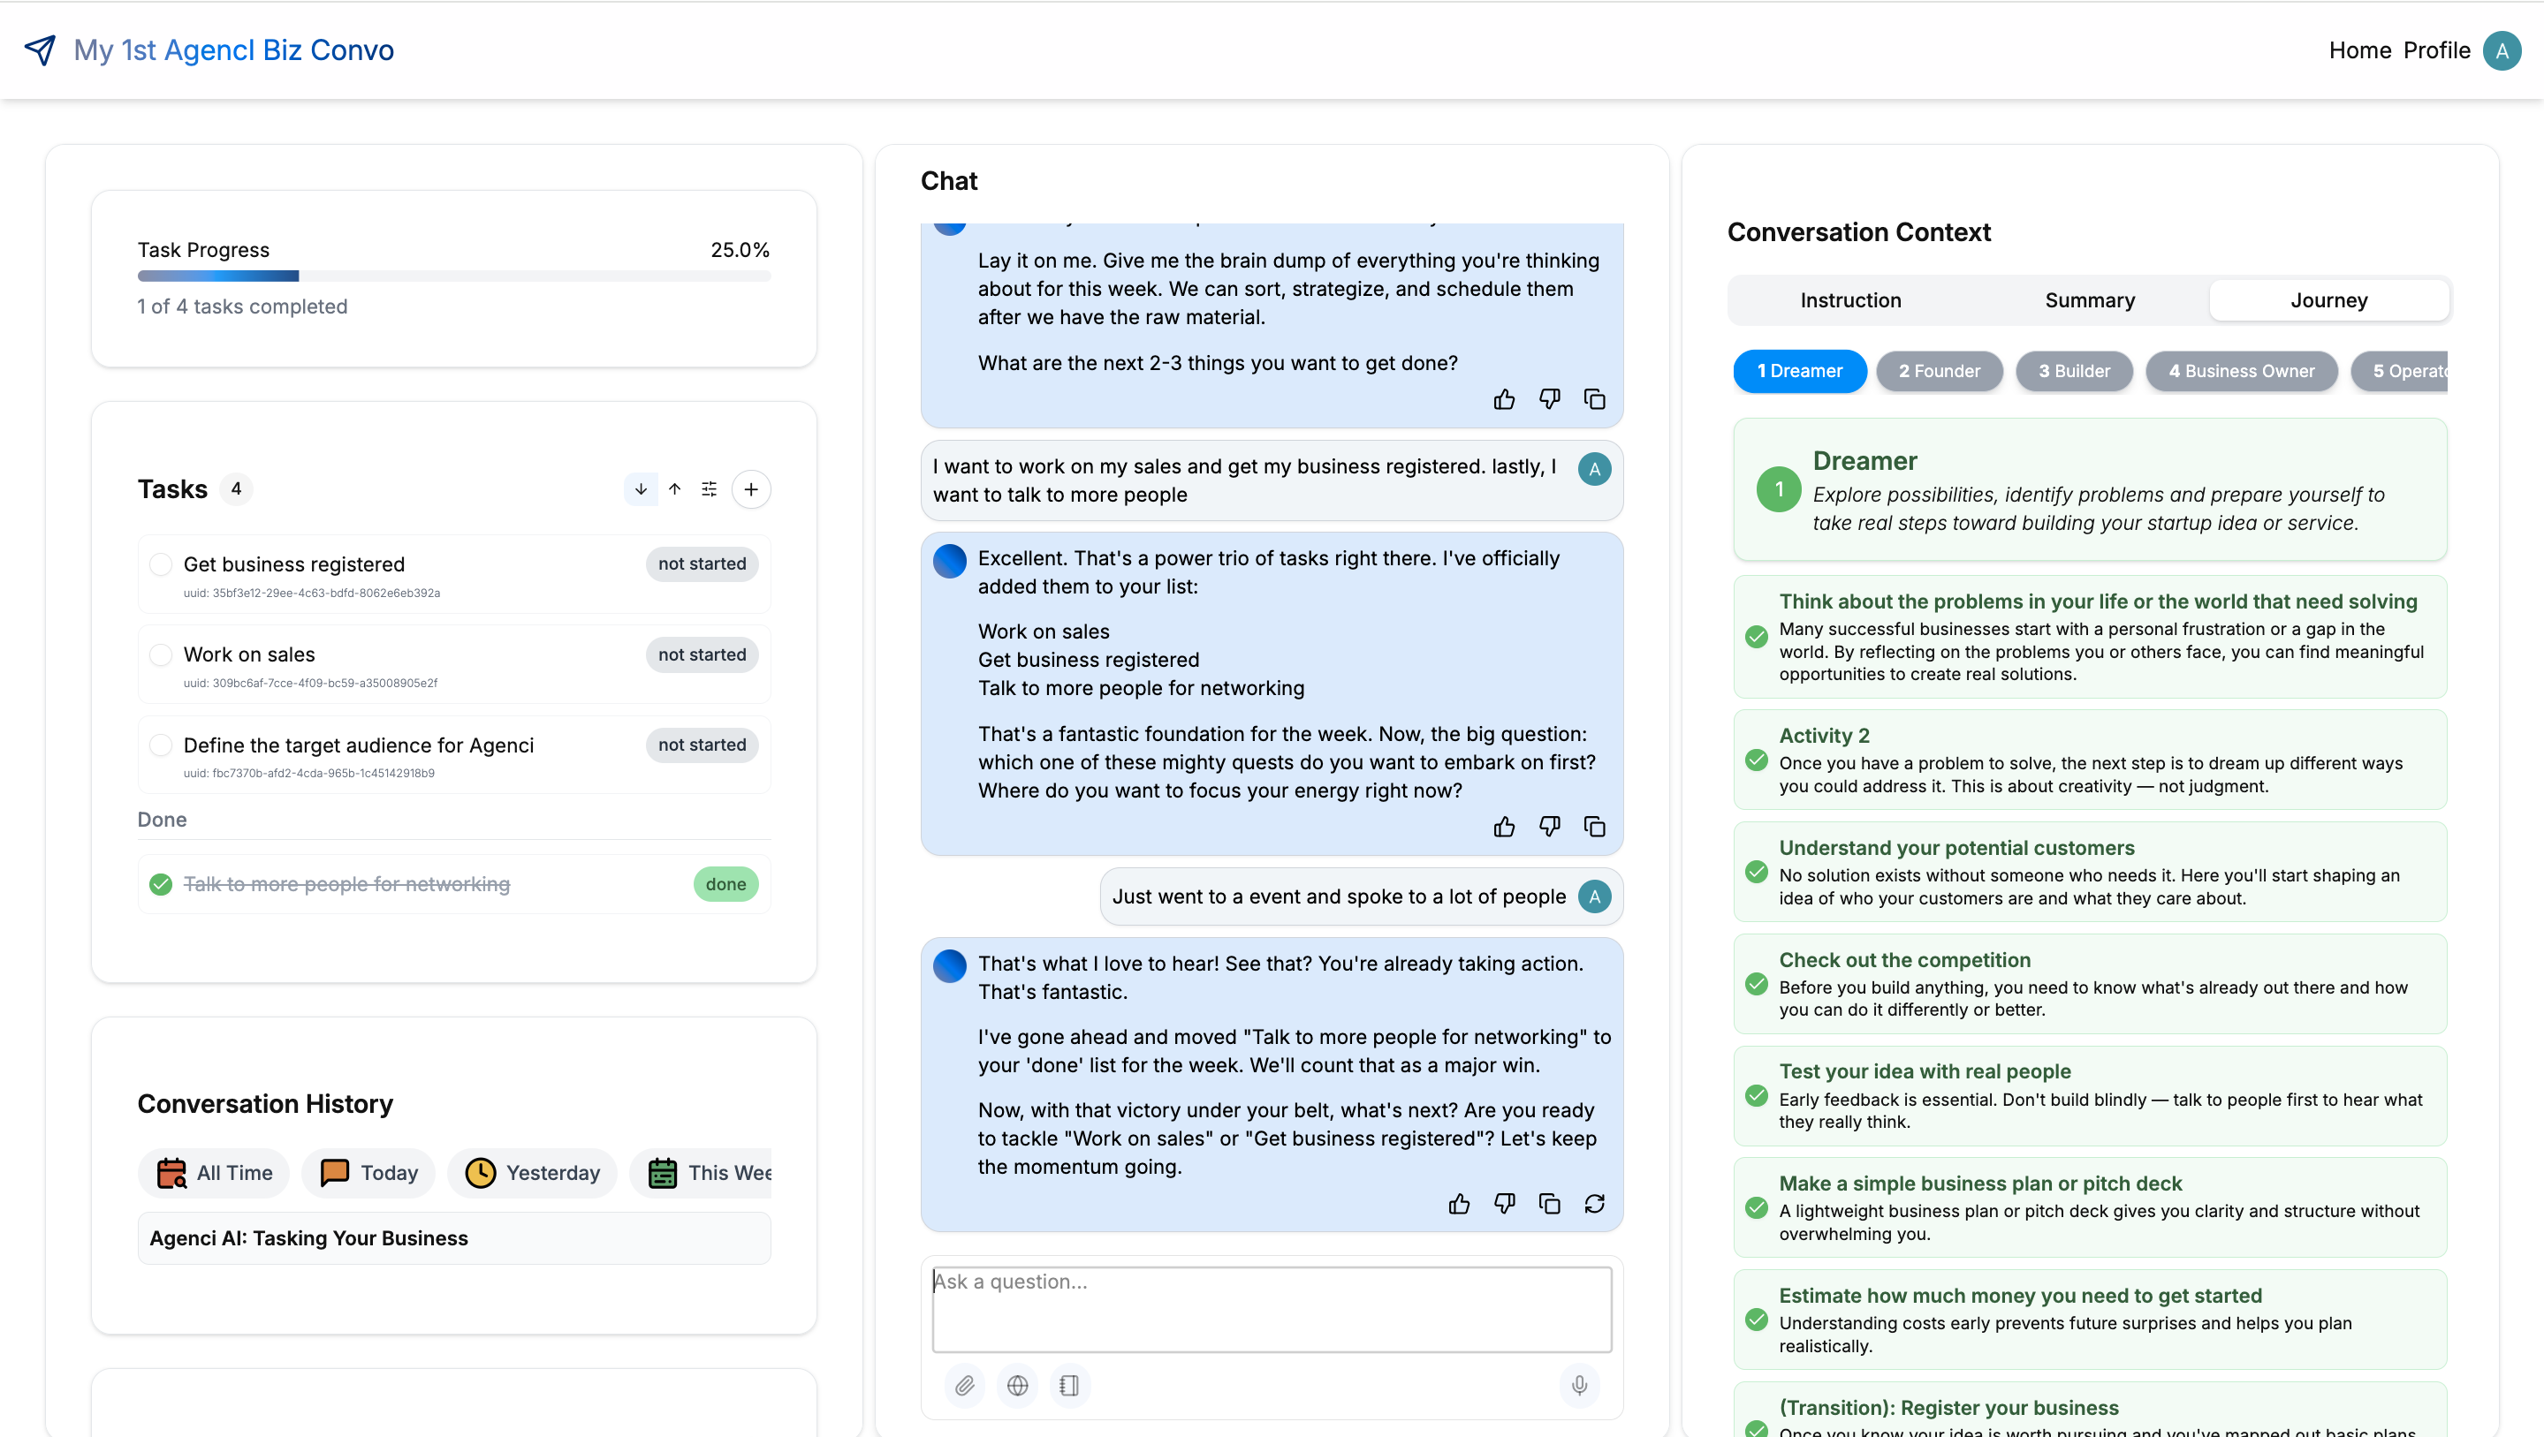Screen dimensions: 2544x1437
Task: Click the Today chat bubble icon
Action: [335, 1173]
